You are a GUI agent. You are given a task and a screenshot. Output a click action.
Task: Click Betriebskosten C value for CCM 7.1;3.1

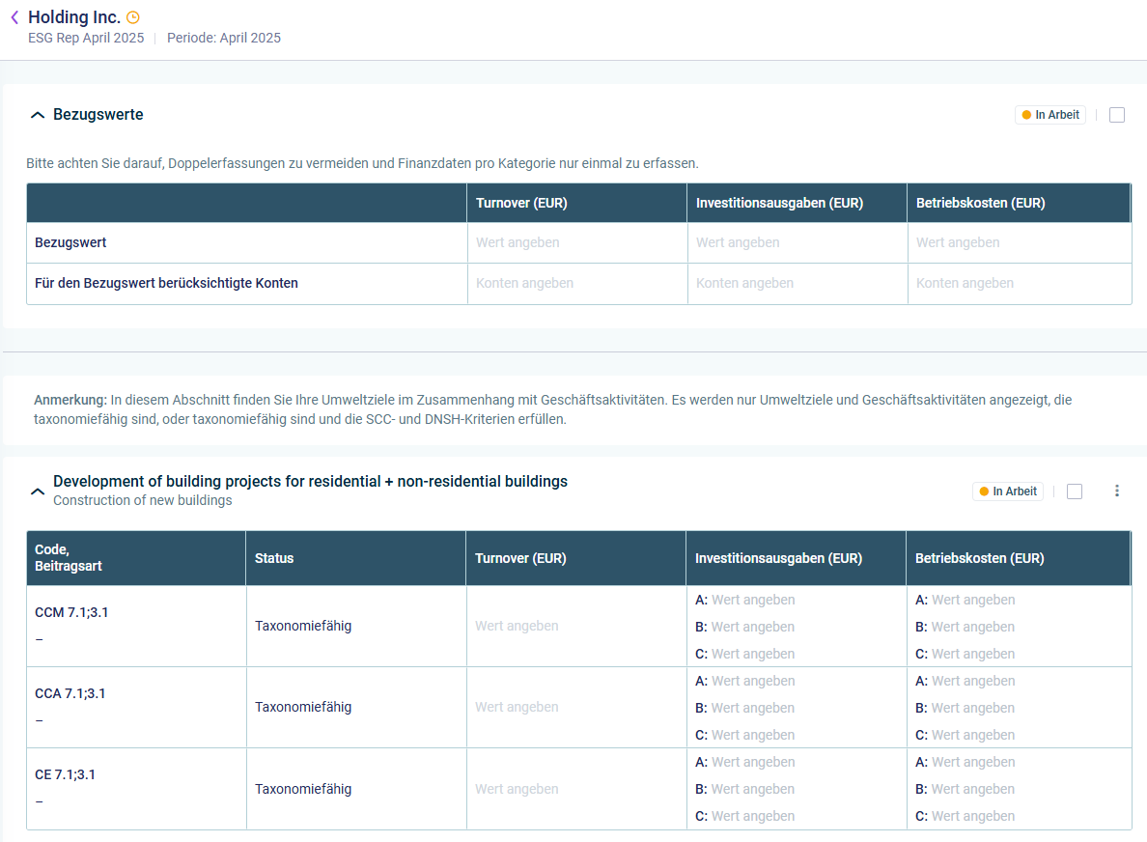(973, 654)
